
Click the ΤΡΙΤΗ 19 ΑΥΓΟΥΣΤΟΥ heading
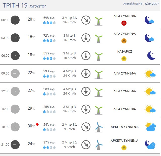point(24,6)
